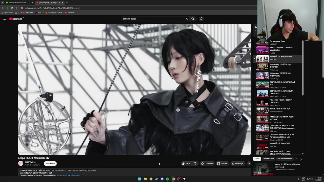Save the video with Guardar
324x182 pixels.
click(x=222, y=164)
